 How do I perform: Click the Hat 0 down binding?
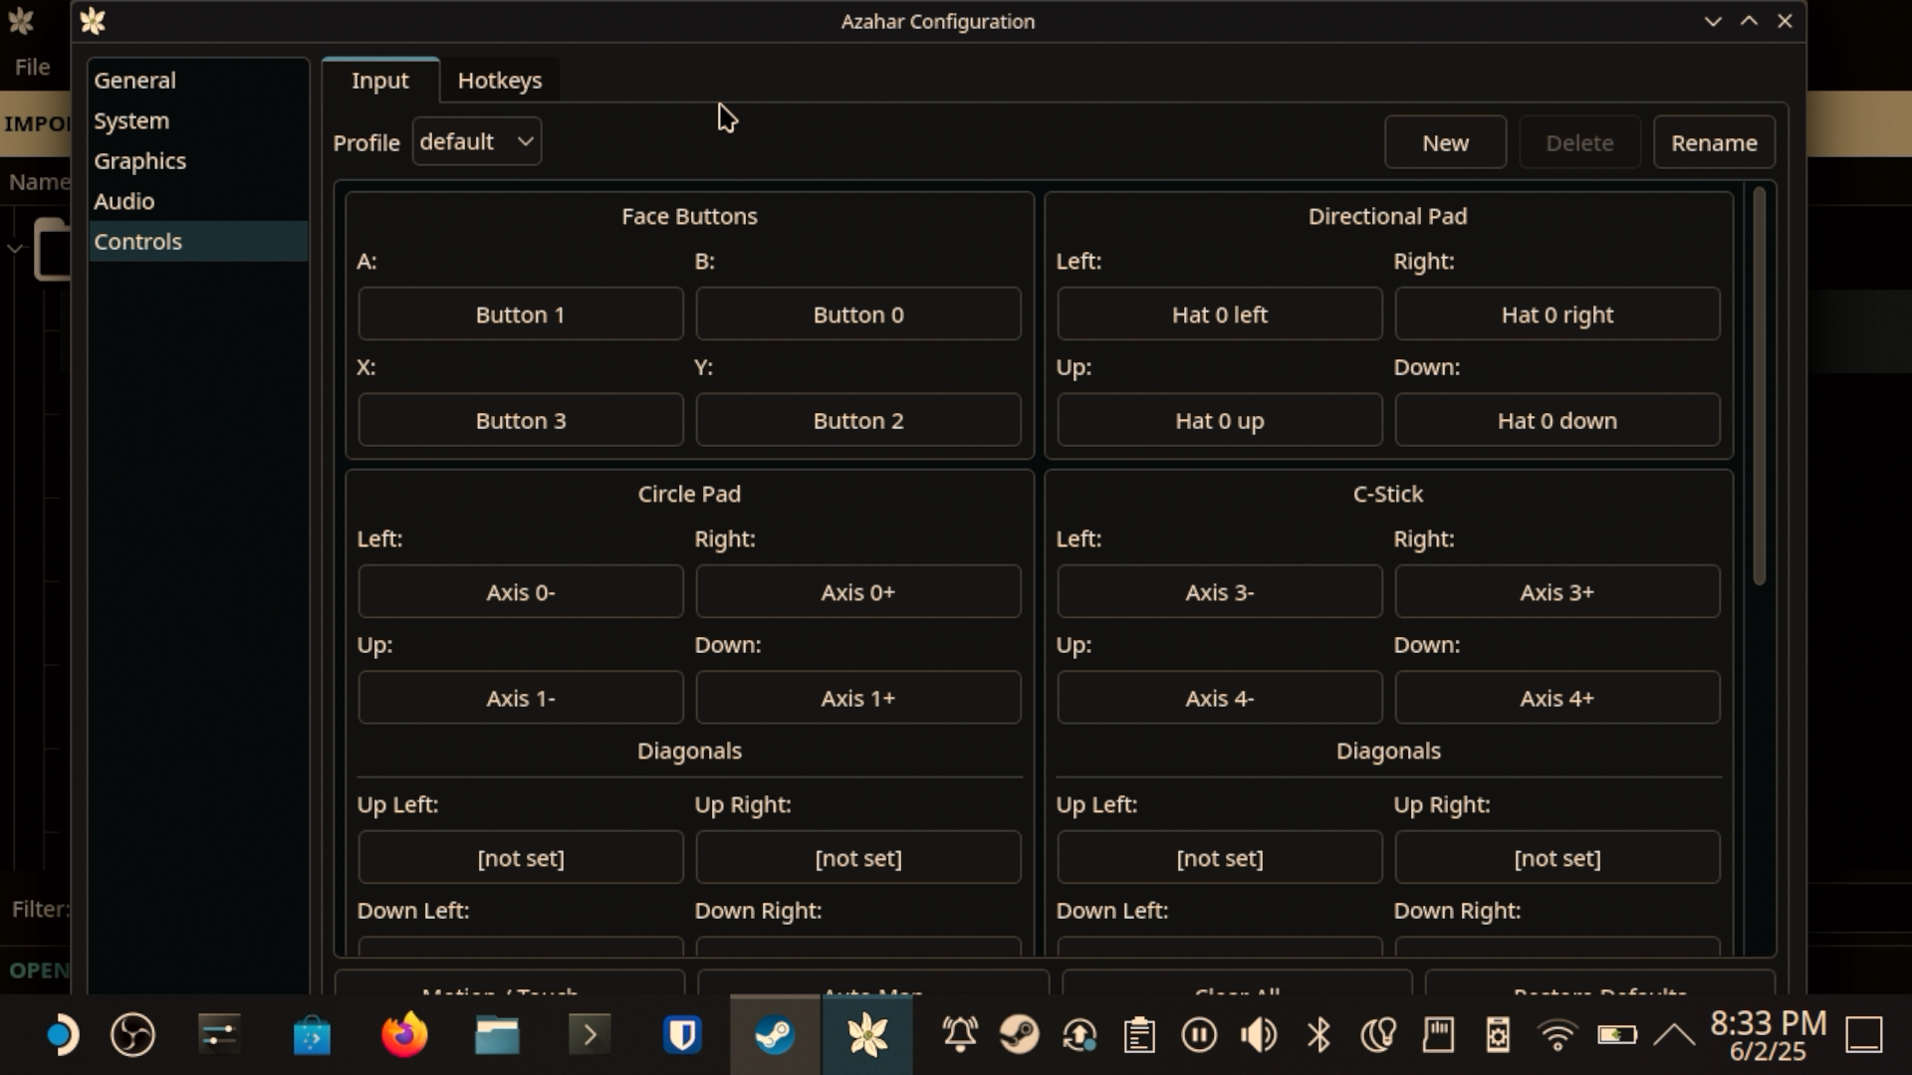(1557, 420)
